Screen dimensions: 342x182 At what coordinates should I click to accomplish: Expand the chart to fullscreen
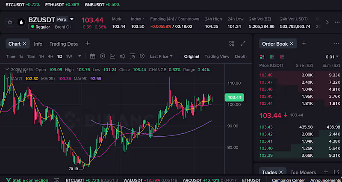(x=243, y=44)
